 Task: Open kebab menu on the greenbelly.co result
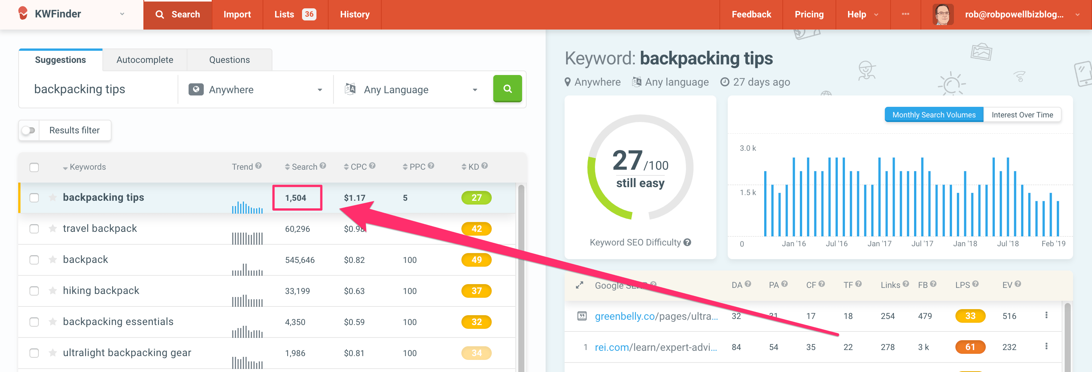tap(1046, 316)
